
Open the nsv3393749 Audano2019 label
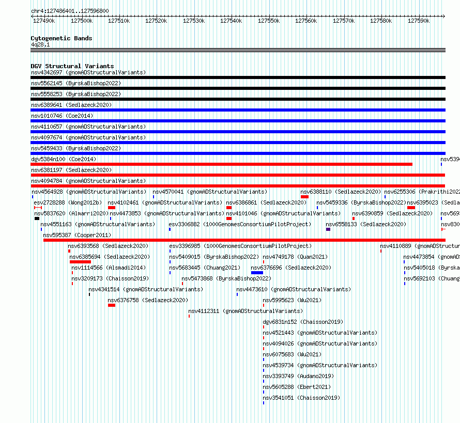point(298,376)
